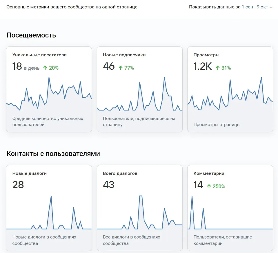The width and height of the screenshot is (278, 253).
Task: Open the 'Новые диалоги' card title
Action: [x=29, y=173]
